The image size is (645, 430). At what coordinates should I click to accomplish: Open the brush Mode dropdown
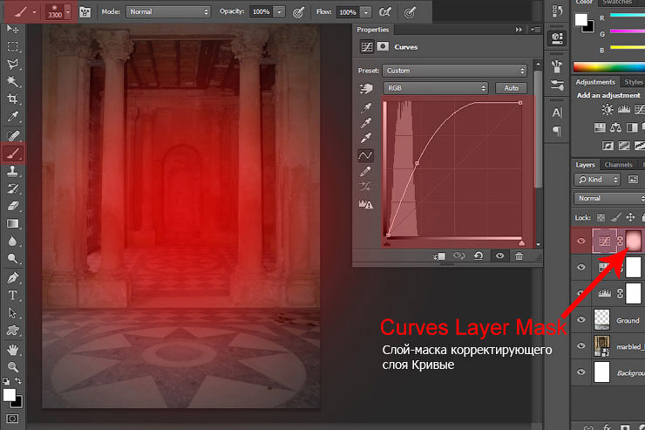point(167,12)
